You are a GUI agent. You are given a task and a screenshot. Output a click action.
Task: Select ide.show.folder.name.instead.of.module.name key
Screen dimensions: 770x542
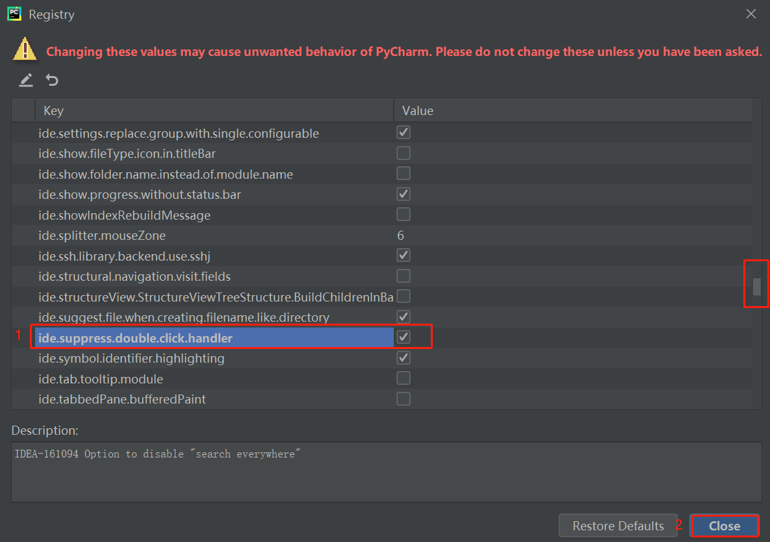click(166, 174)
